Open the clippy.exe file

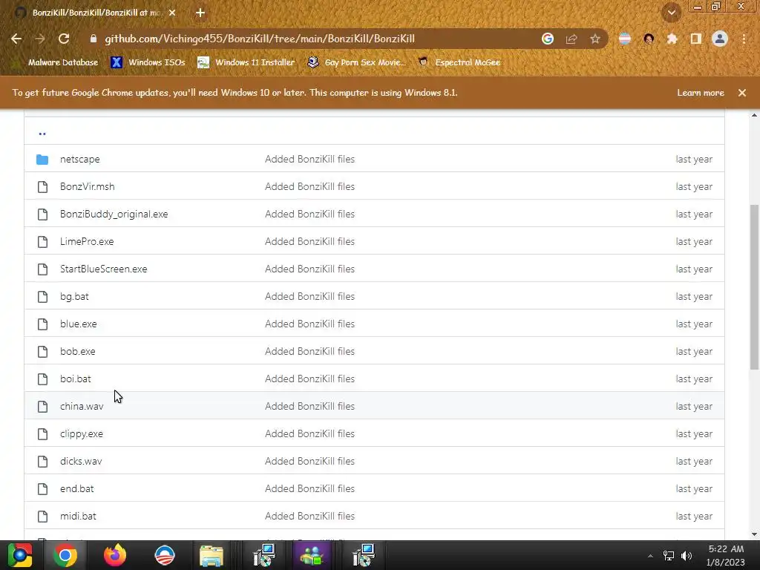[82, 433]
